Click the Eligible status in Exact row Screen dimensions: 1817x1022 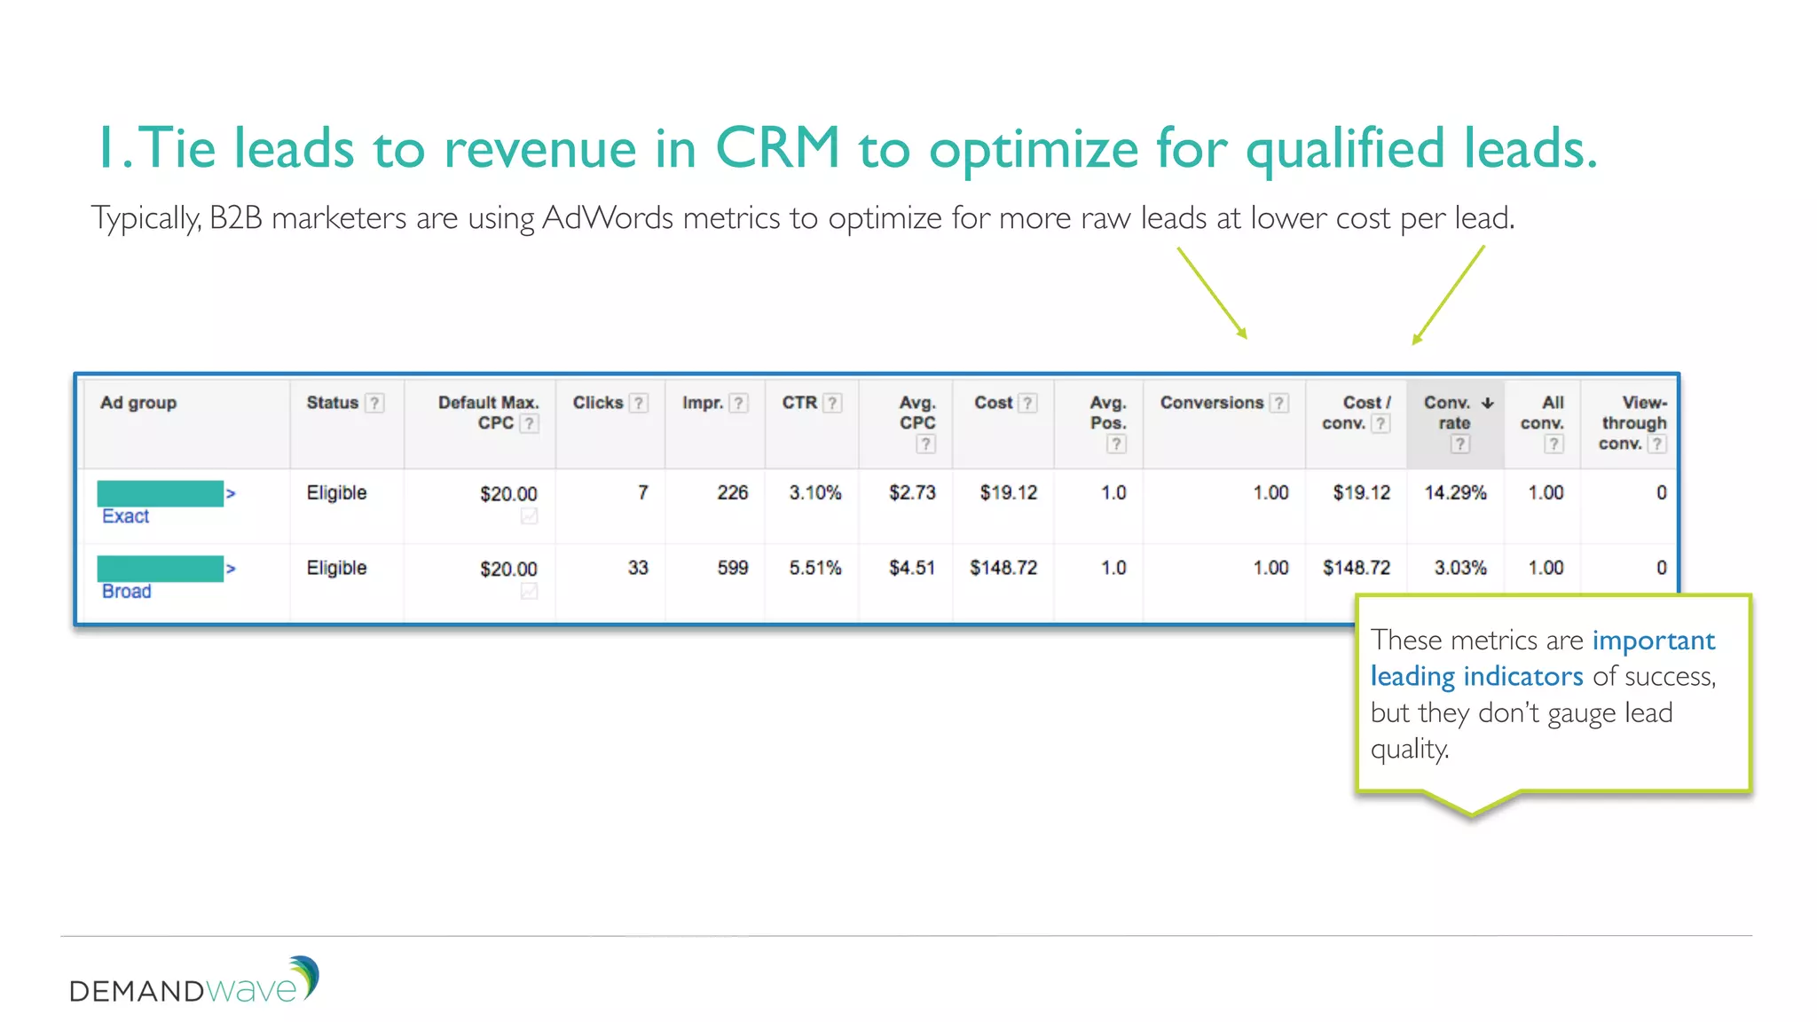(x=336, y=493)
